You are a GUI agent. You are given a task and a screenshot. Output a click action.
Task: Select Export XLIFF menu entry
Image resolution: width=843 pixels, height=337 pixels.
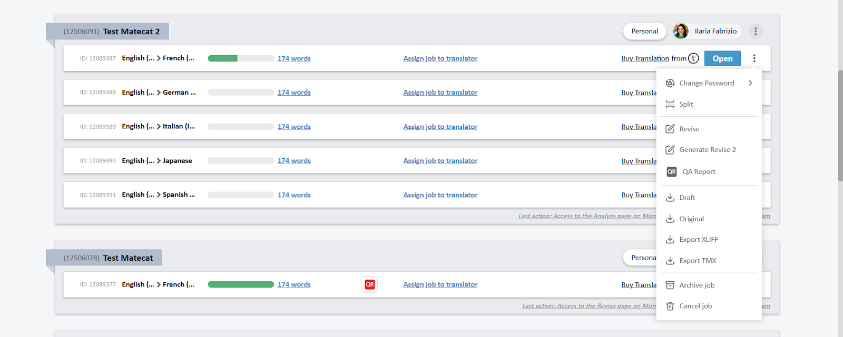(698, 240)
